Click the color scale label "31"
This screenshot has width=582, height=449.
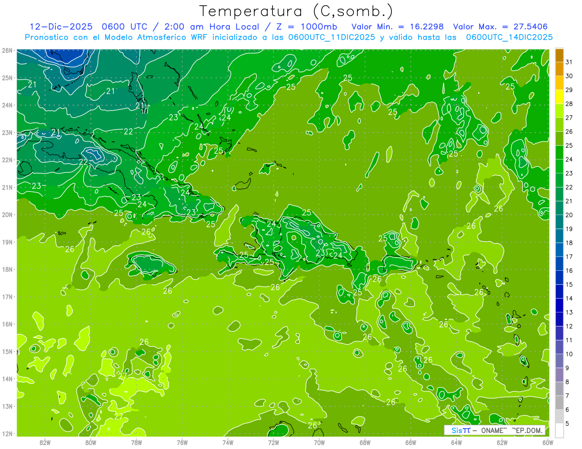pos(569,62)
